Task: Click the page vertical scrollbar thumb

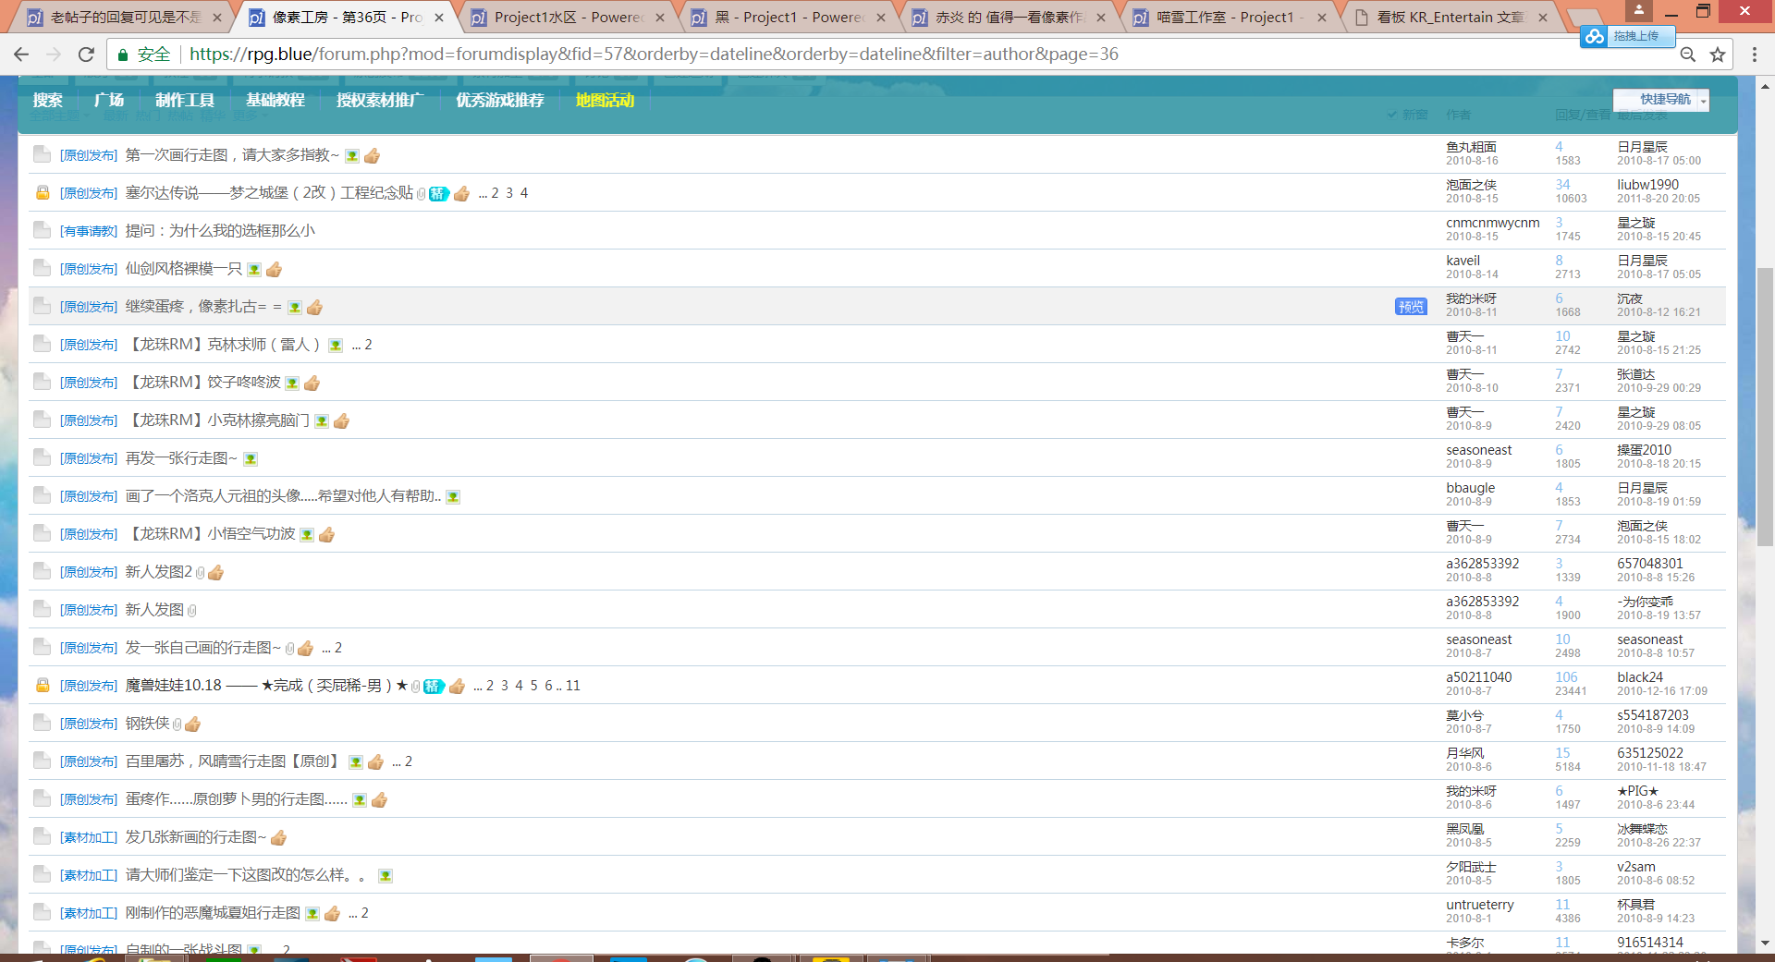Action: [x=1765, y=407]
